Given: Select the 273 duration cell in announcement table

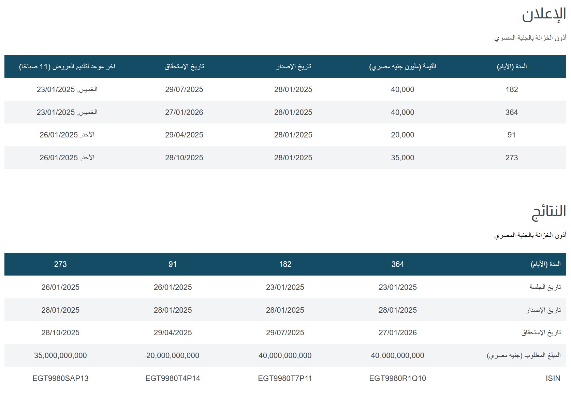Looking at the screenshot, I should click(x=512, y=158).
